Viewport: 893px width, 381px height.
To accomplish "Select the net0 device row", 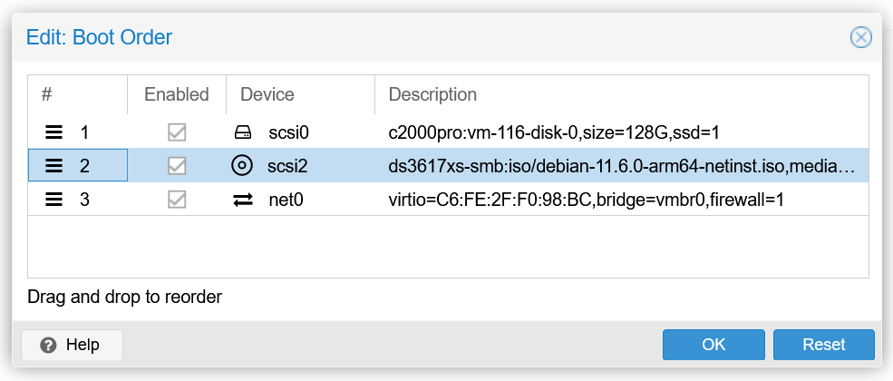I will pyautogui.click(x=448, y=200).
